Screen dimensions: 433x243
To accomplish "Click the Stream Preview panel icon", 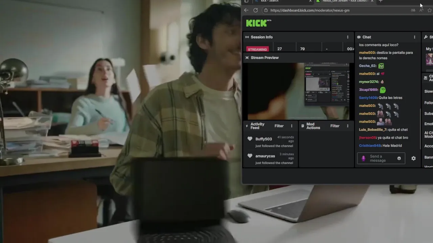I will coord(247,58).
